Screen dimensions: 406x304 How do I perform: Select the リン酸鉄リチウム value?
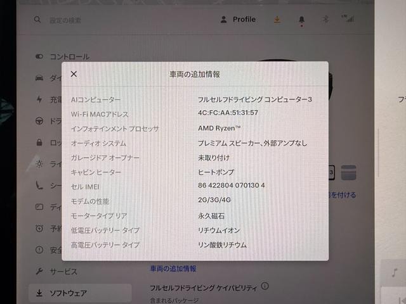tap(222, 245)
